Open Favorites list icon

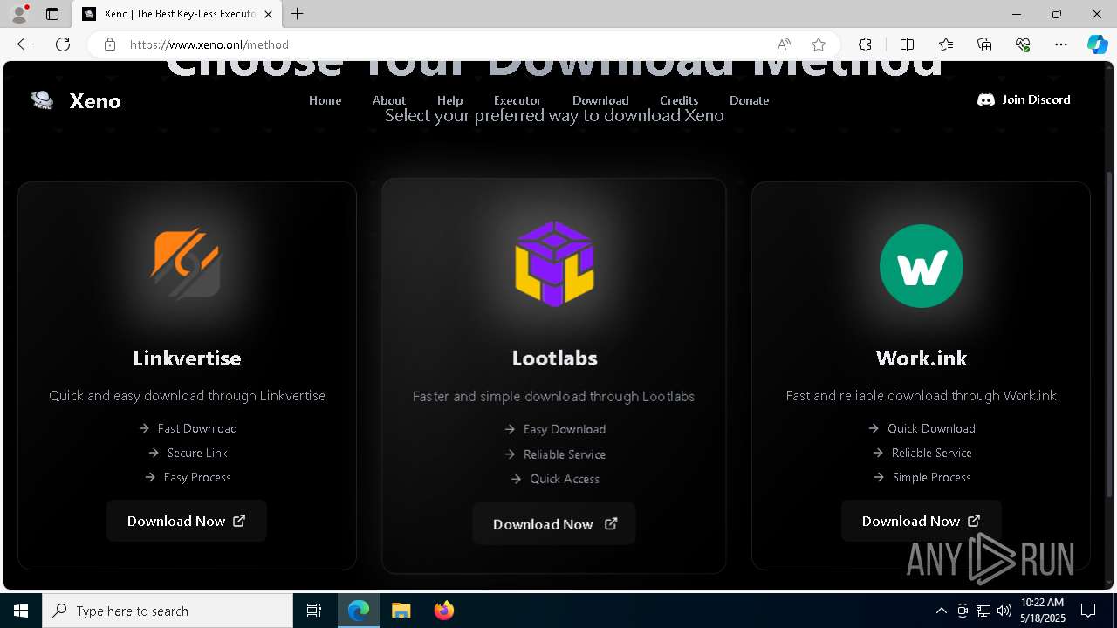point(946,44)
